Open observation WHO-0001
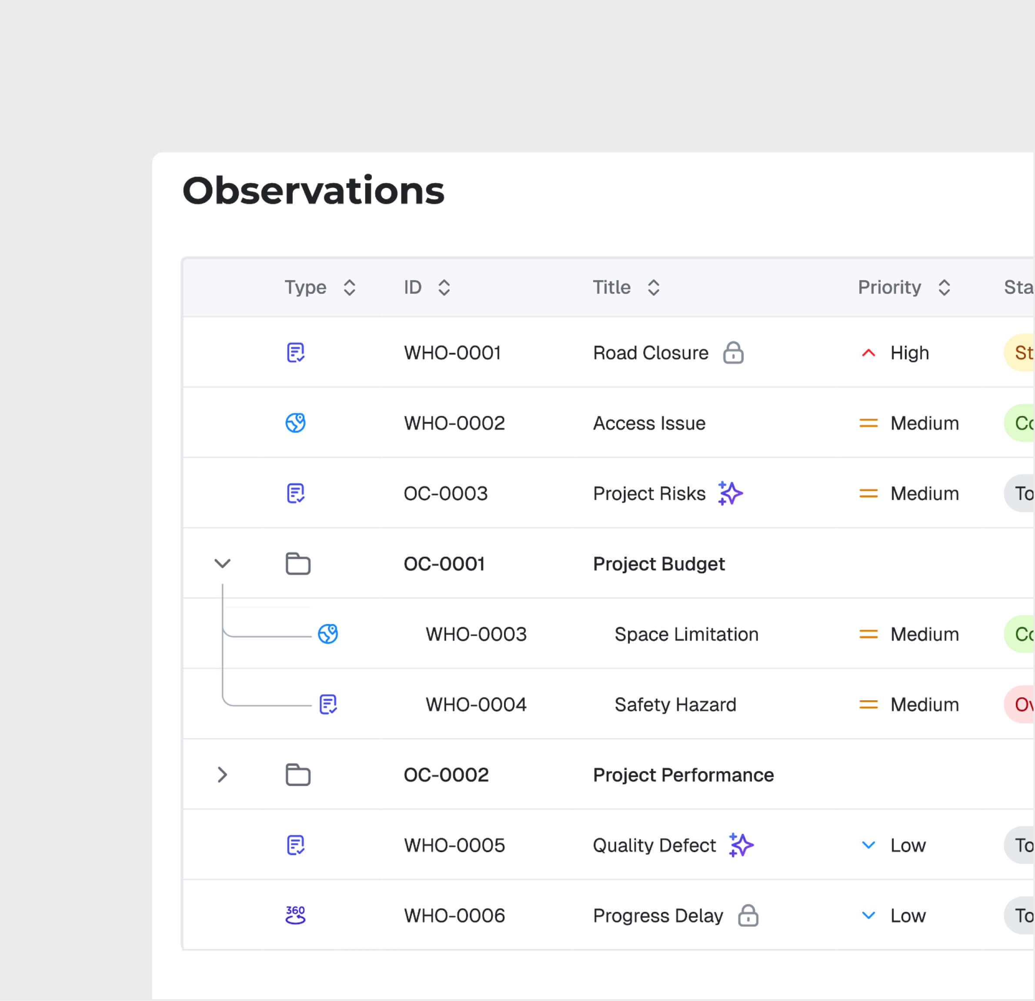The image size is (1035, 1001). click(x=453, y=353)
